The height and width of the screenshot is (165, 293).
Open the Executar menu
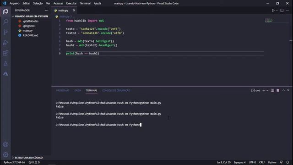pos(71,3)
